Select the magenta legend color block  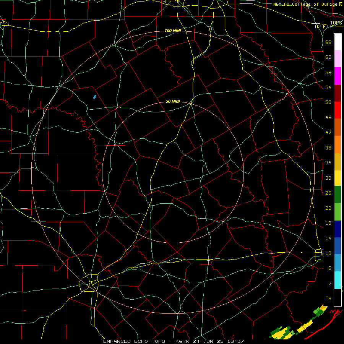pyautogui.click(x=338, y=76)
